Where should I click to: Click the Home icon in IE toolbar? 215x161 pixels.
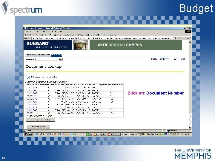point(50,35)
